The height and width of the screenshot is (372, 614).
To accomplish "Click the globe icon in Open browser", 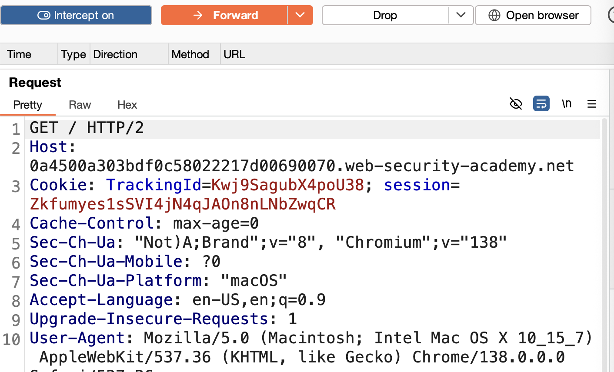I will [x=494, y=15].
